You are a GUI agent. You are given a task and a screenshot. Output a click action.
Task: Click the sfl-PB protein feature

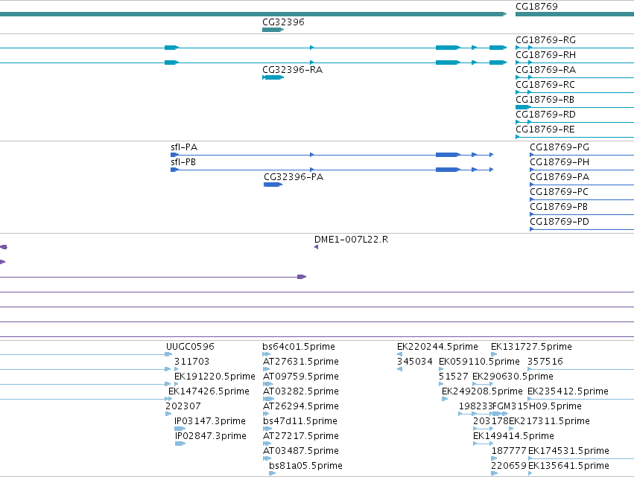183,162
